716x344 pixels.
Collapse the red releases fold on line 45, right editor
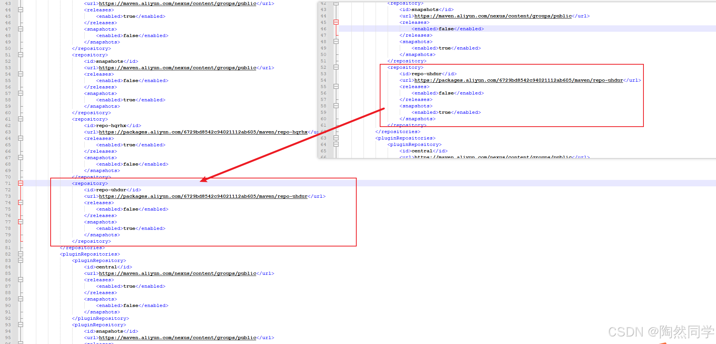(336, 22)
